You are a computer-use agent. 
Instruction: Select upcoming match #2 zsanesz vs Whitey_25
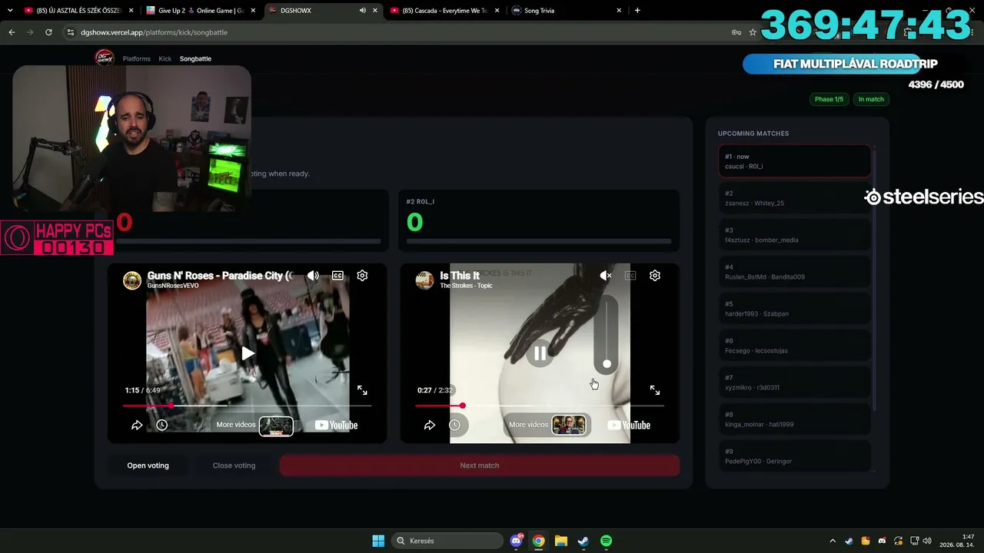click(794, 198)
